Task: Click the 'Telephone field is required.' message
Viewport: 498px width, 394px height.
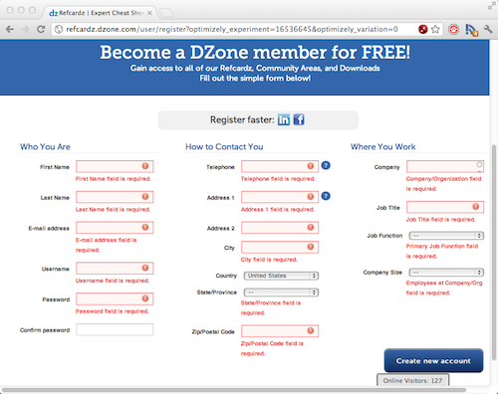Action: (278, 179)
